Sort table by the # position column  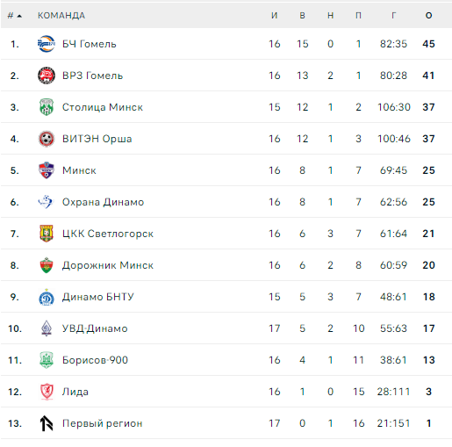point(14,16)
